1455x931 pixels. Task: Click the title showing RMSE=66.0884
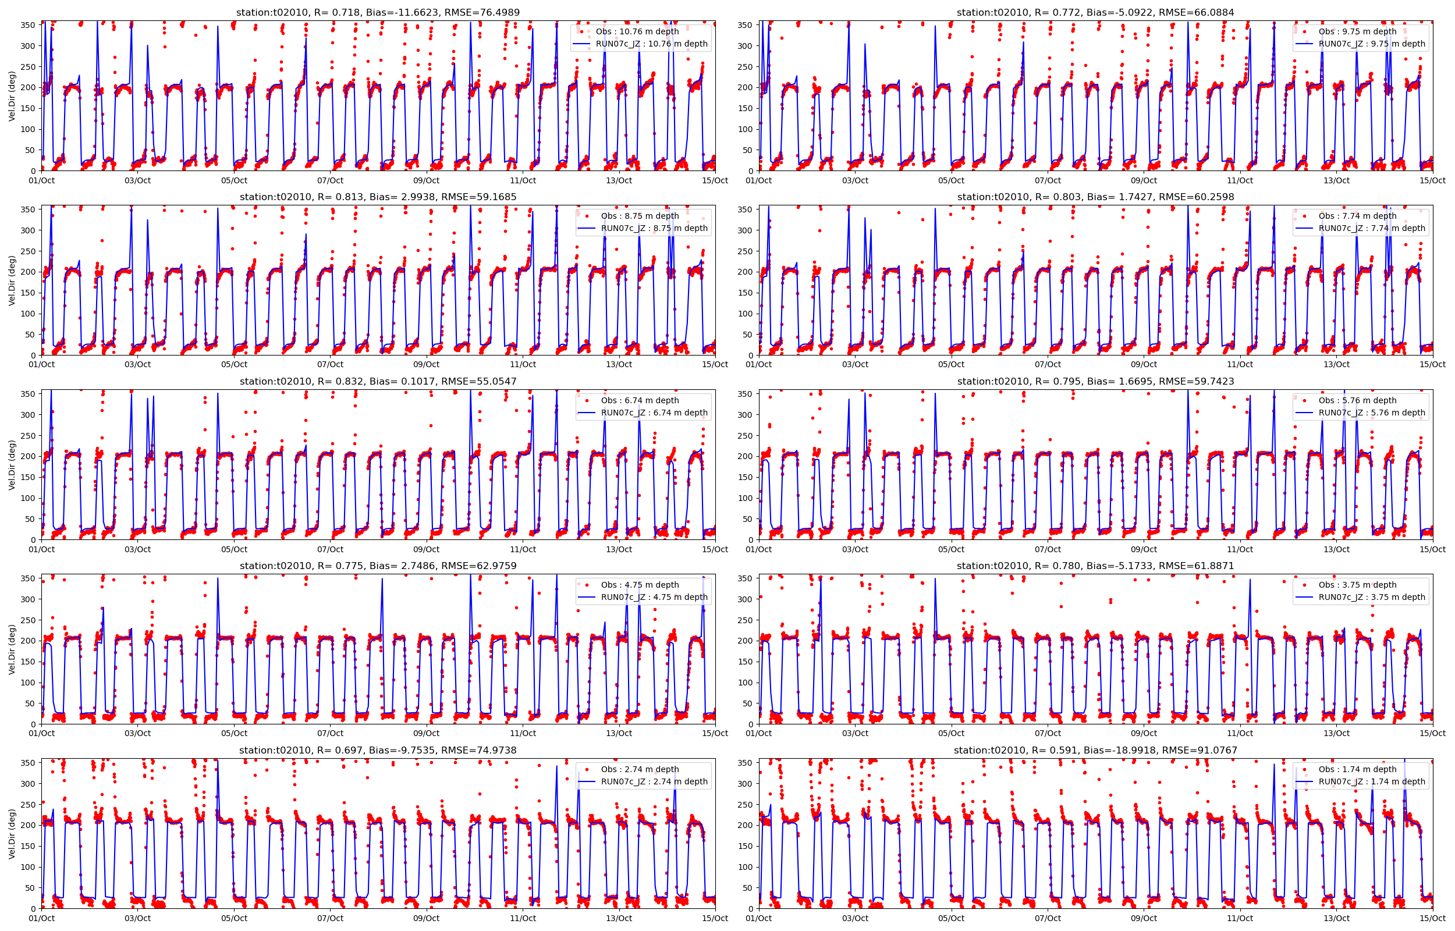(1095, 12)
